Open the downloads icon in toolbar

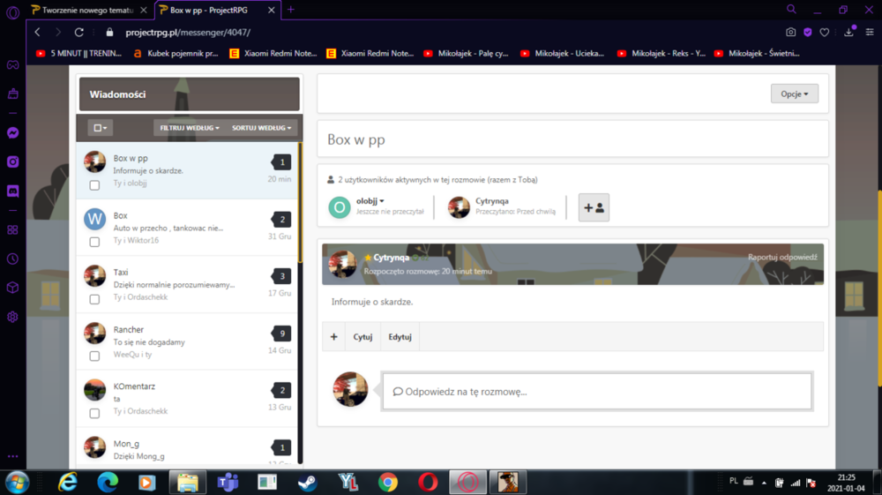[x=848, y=32]
